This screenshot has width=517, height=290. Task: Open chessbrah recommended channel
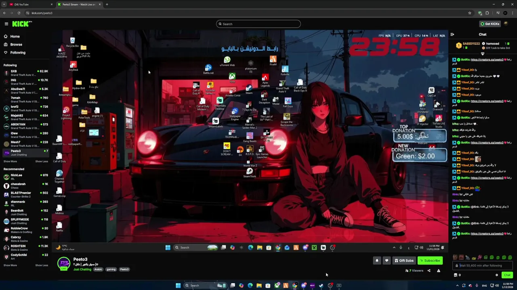25,186
